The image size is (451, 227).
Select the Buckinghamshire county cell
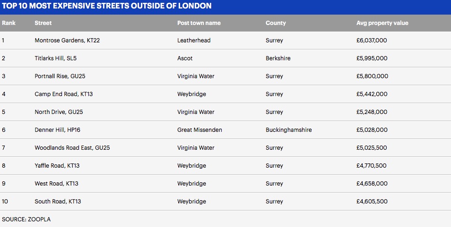tap(288, 130)
